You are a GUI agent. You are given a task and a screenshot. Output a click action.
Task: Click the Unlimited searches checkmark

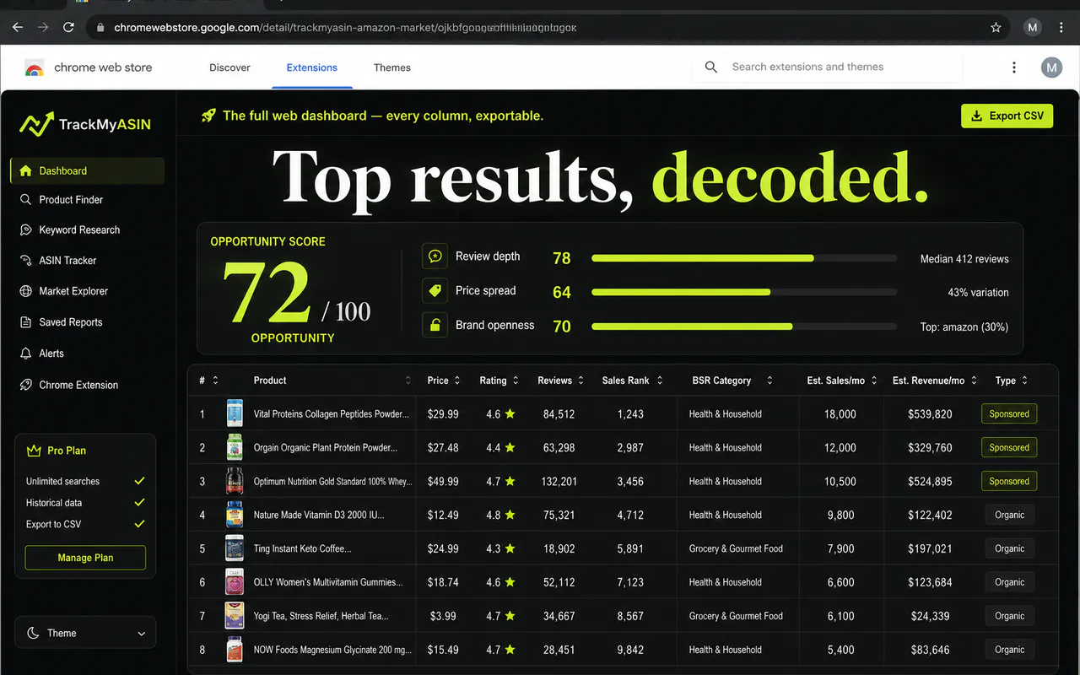[x=140, y=481]
